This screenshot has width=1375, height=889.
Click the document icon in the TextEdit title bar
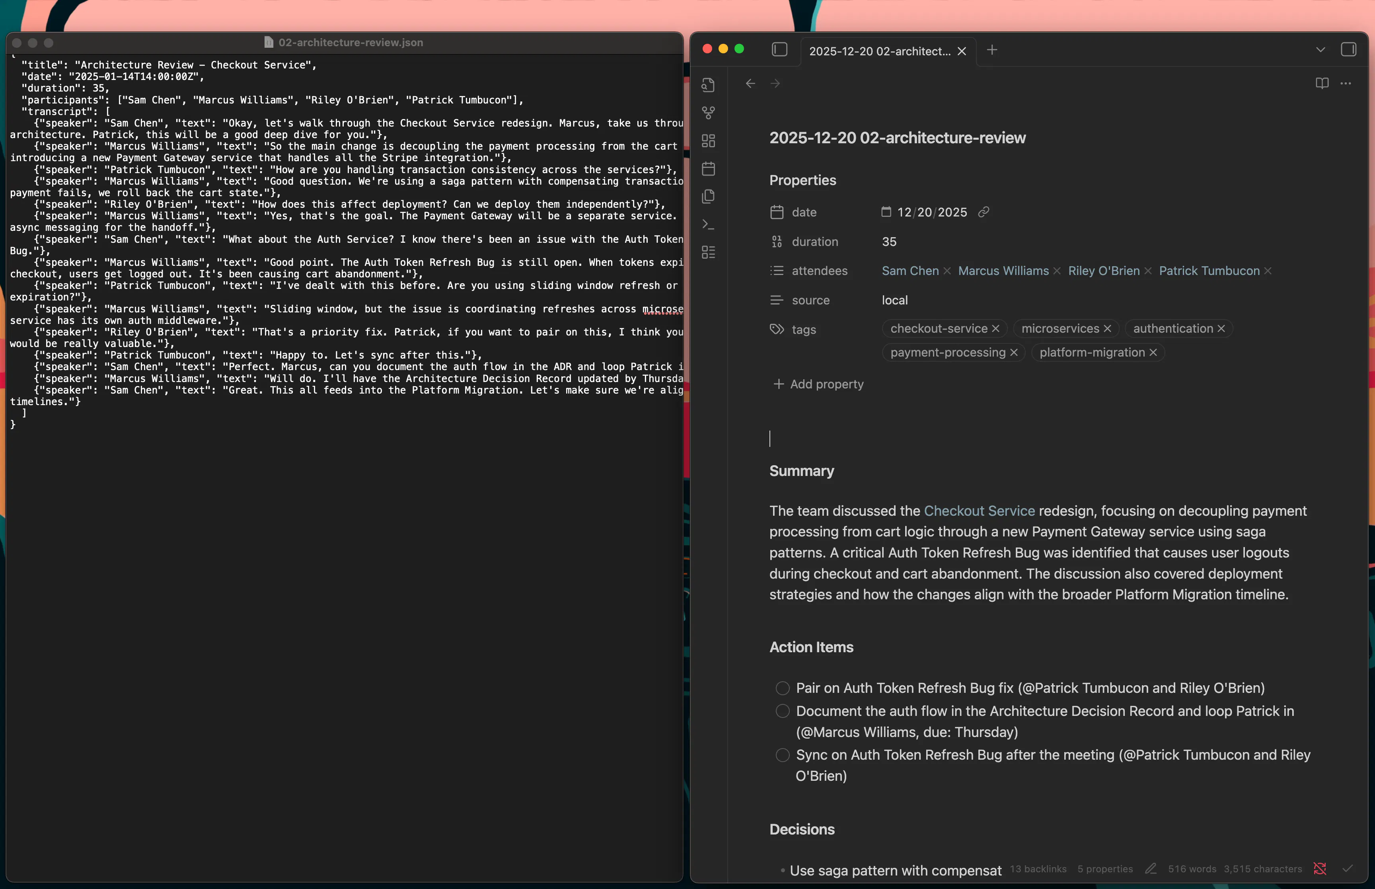coord(269,42)
